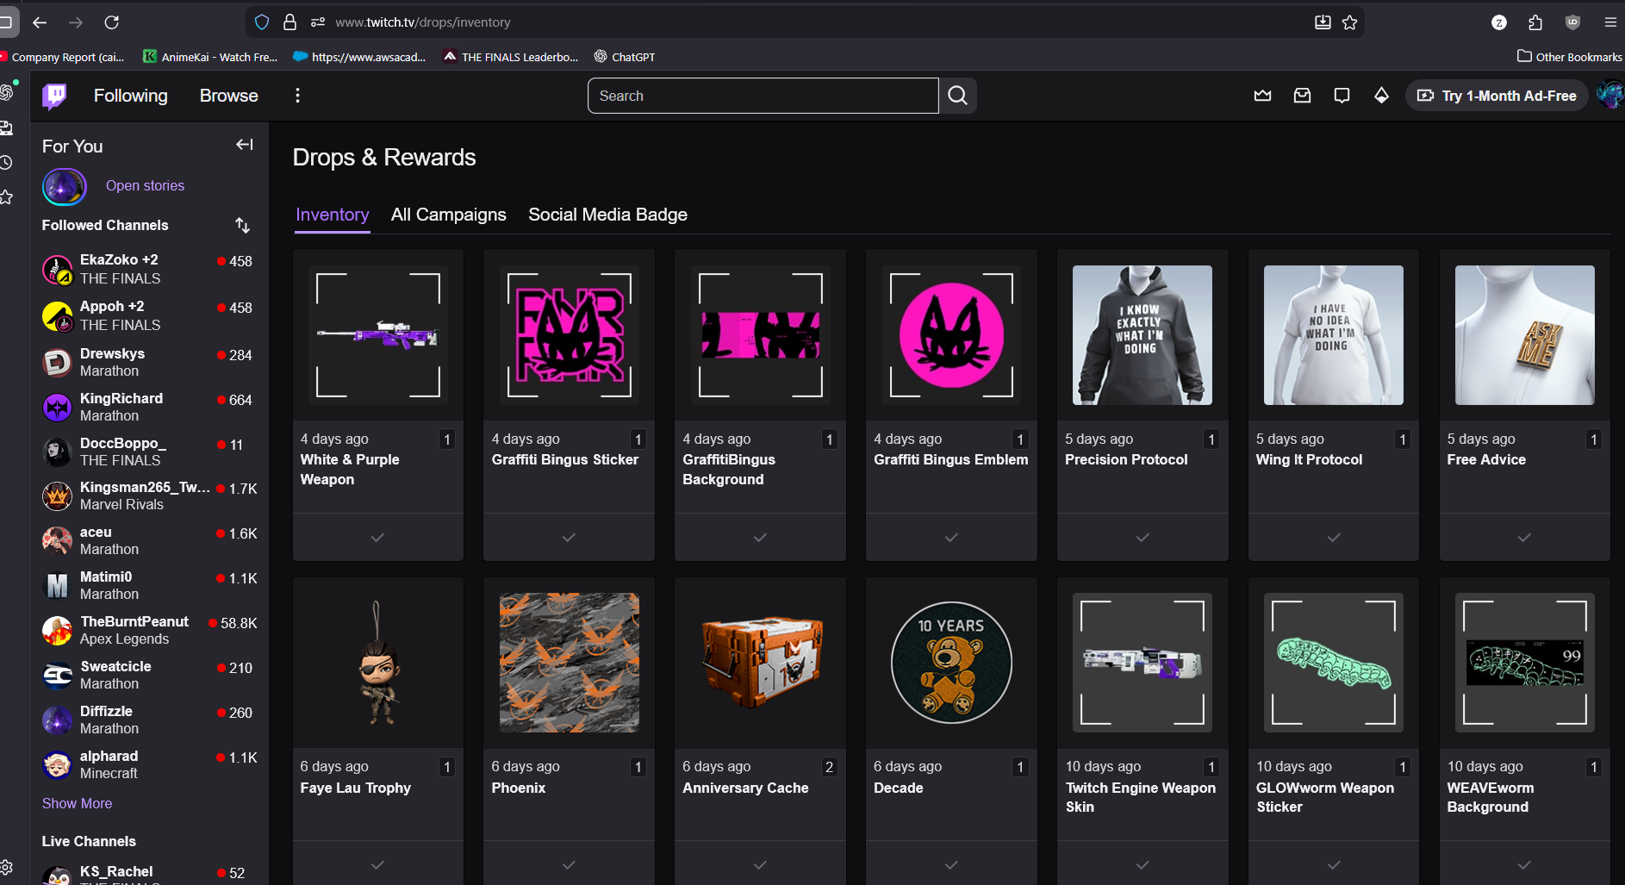Bookmark this page with the star icon
The height and width of the screenshot is (885, 1625).
pyautogui.click(x=1349, y=22)
